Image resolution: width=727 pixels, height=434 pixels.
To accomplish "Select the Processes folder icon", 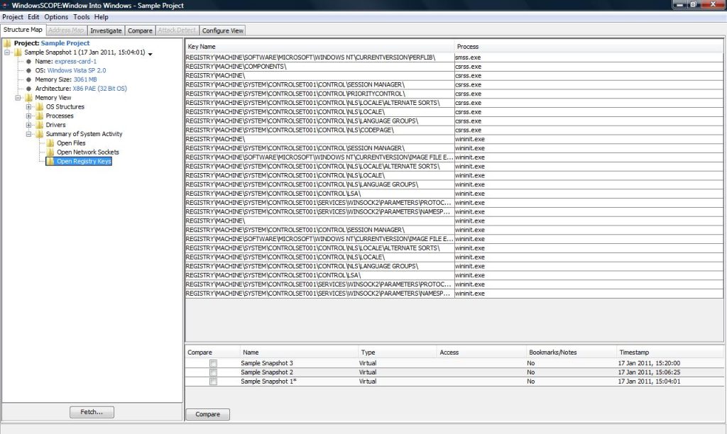I will tap(40, 116).
